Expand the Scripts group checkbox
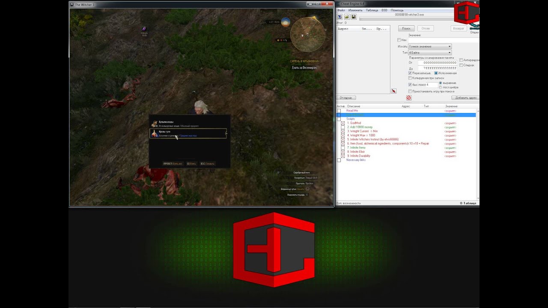Image resolution: width=548 pixels, height=308 pixels. pyautogui.click(x=339, y=119)
